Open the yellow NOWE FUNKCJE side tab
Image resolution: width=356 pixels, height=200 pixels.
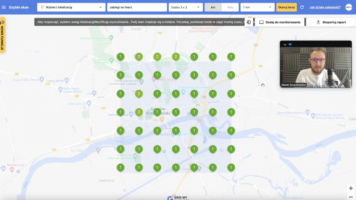pos(2,35)
